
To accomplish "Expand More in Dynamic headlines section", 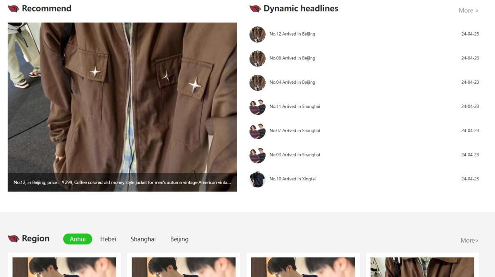I will (468, 10).
